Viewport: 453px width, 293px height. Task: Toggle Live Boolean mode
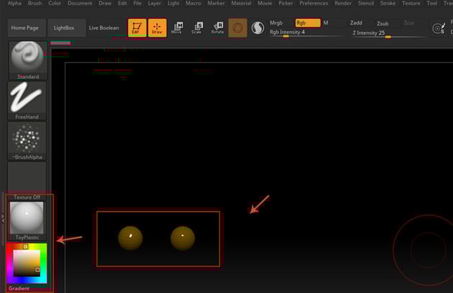(x=104, y=28)
